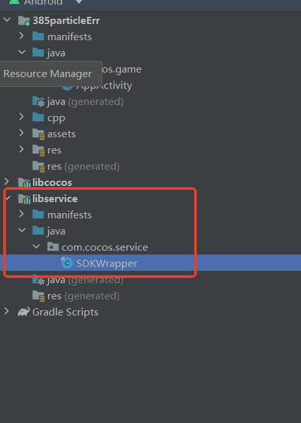The width and height of the screenshot is (301, 423).
Task: Click the 385particleErr module icon
Action: click(x=24, y=21)
